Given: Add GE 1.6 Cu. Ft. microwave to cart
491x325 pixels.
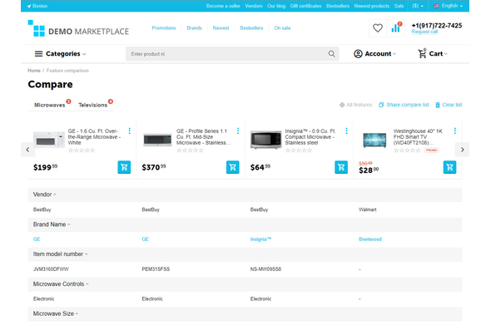Looking at the screenshot, I should point(124,167).
